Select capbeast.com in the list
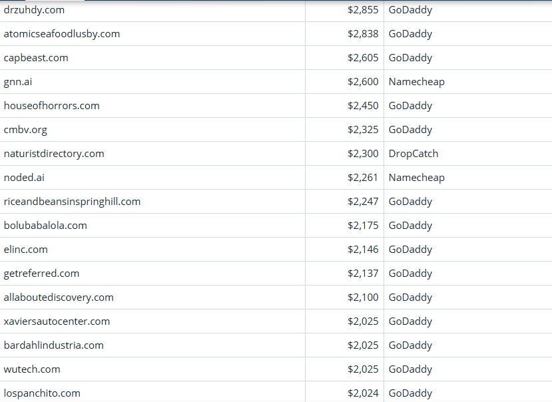 coord(36,58)
